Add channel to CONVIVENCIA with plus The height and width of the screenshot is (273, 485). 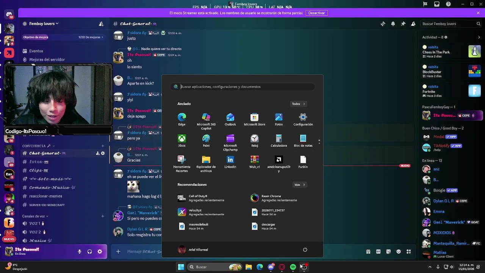pos(103,146)
